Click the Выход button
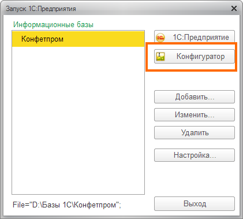243x219 pixels. 195,204
